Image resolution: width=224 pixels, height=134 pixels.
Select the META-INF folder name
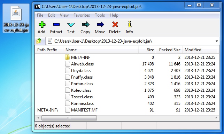click(80, 57)
